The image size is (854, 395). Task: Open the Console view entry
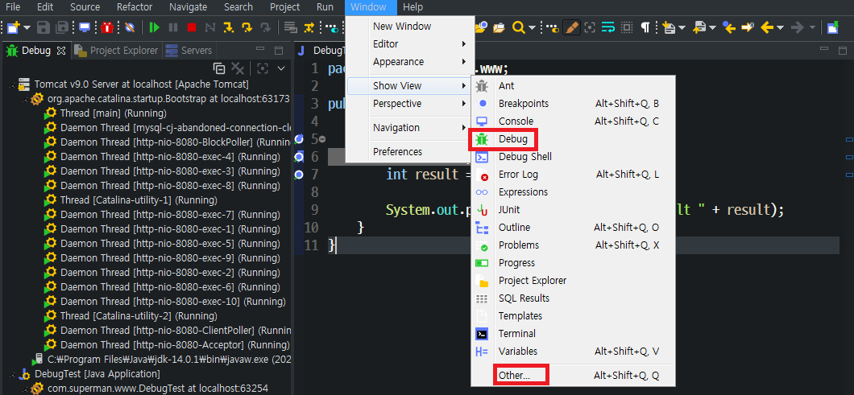coord(573,121)
